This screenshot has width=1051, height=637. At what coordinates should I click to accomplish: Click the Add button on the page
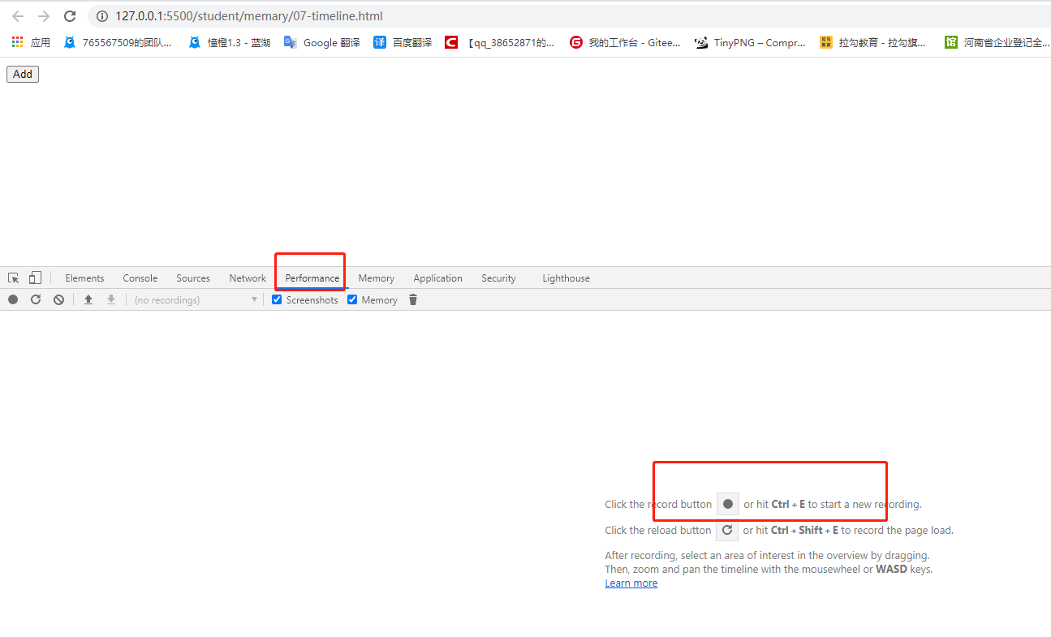23,74
